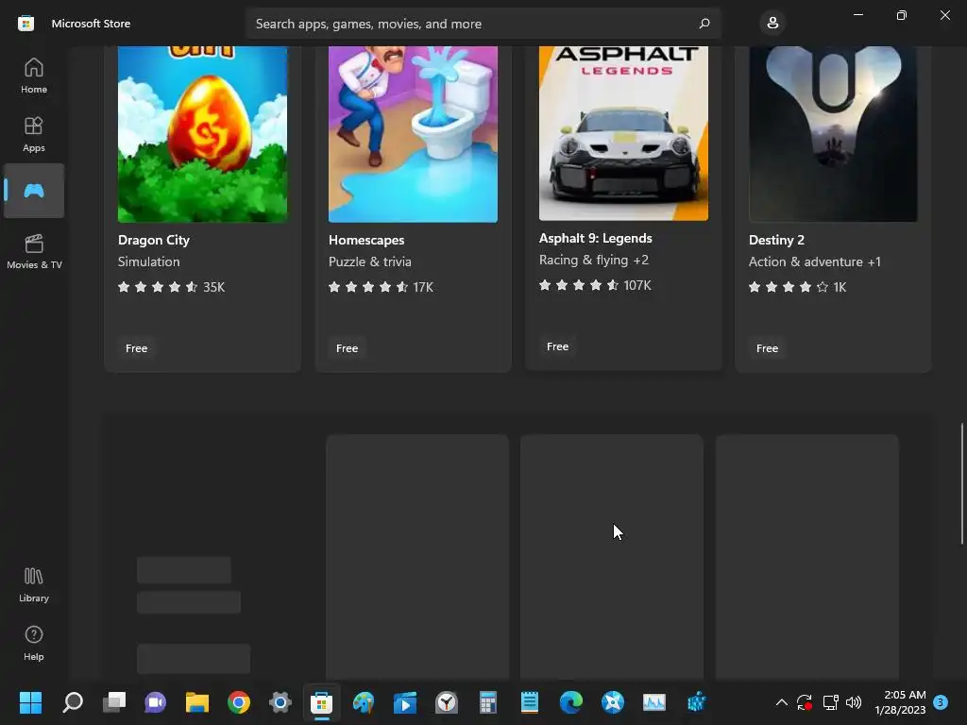
Task: Show hidden system tray icons
Action: 781,702
